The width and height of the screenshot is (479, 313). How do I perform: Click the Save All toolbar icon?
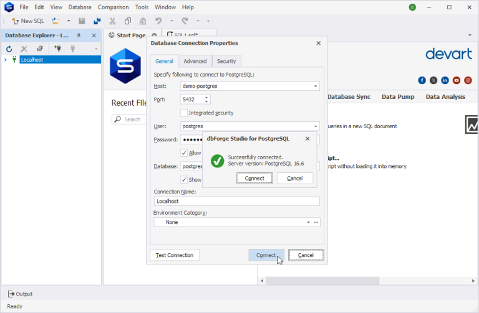click(97, 21)
